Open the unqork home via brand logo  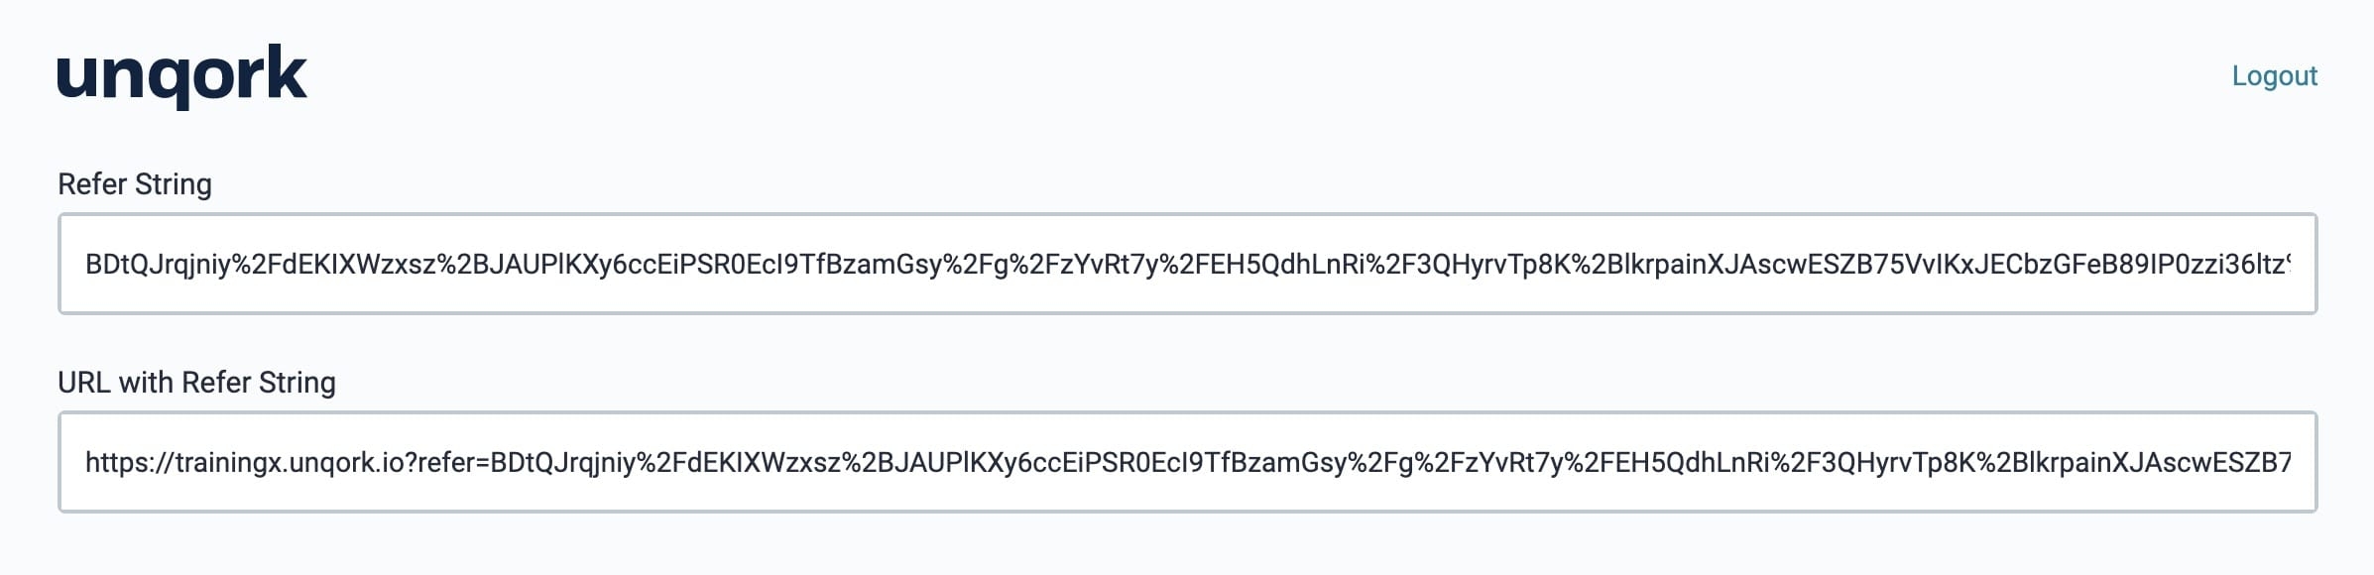point(182,75)
